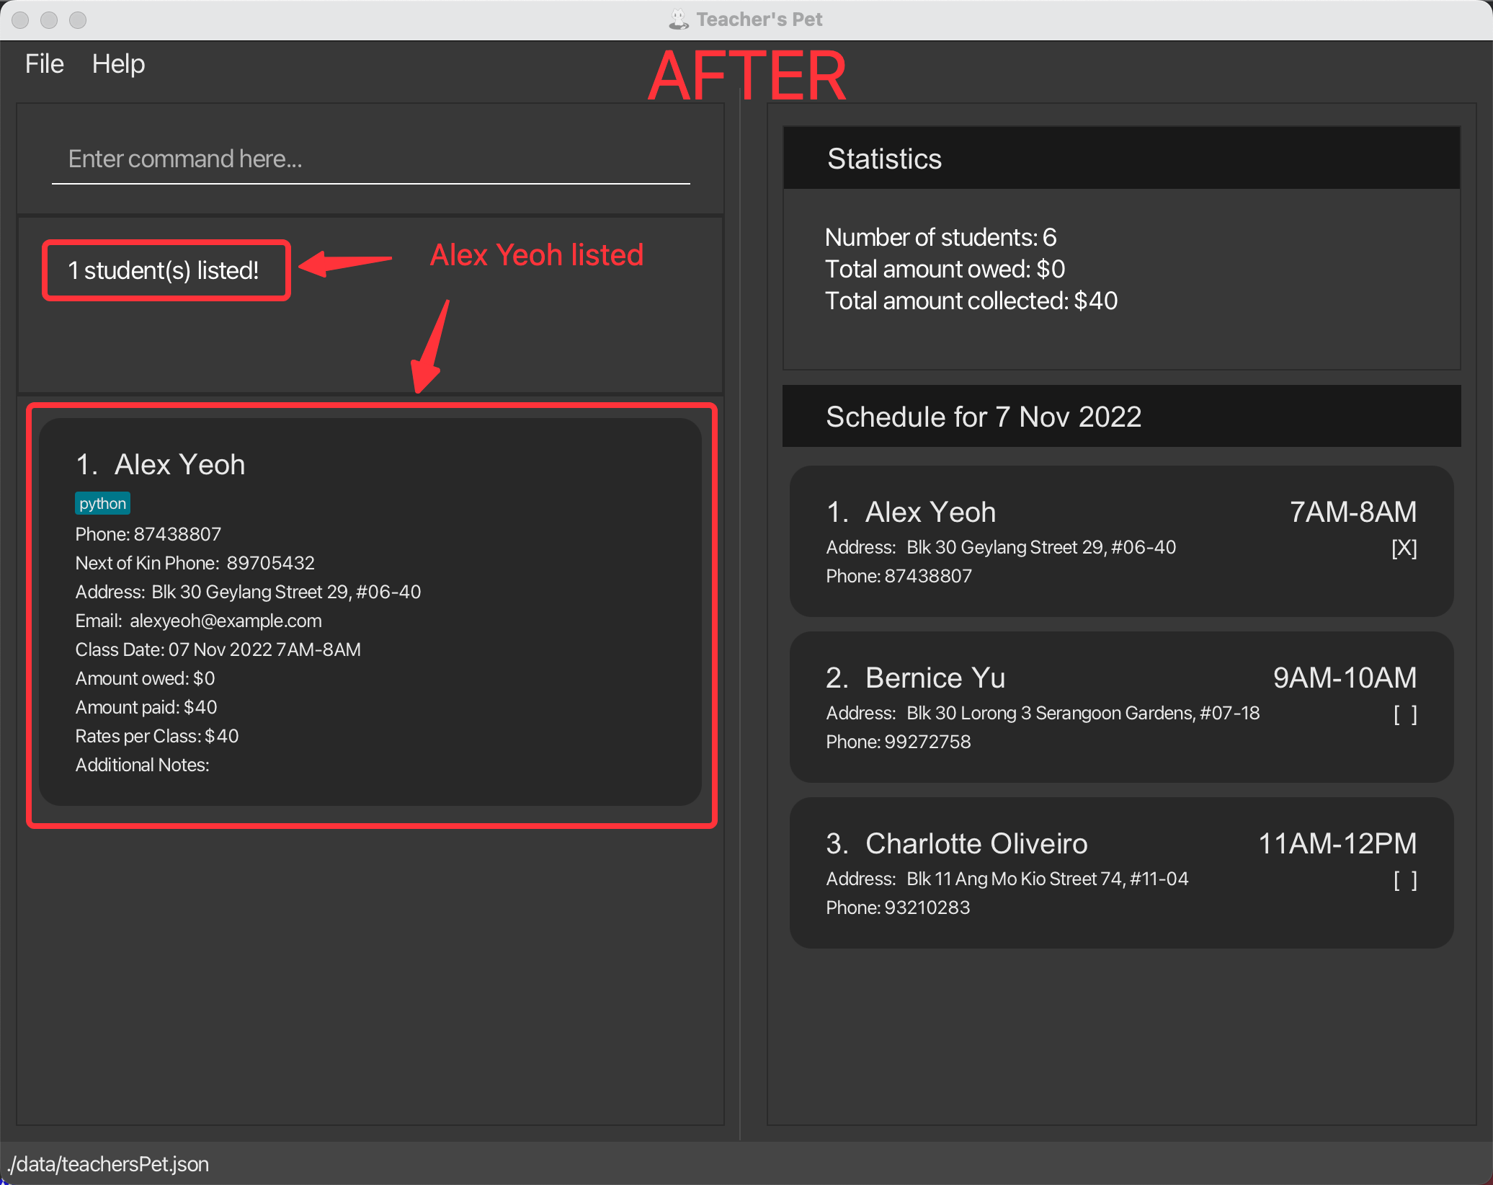This screenshot has width=1493, height=1185.
Task: Click the empty [ ] mark for Bernice Yu
Action: click(x=1405, y=714)
